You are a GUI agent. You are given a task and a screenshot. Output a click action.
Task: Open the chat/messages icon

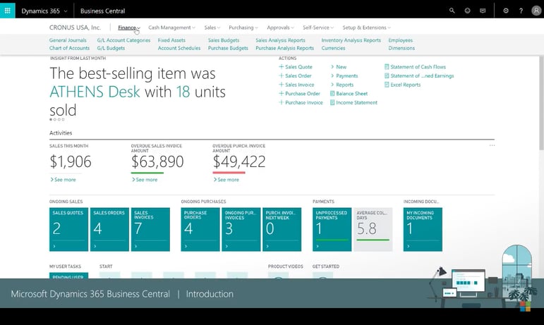(x=483, y=11)
